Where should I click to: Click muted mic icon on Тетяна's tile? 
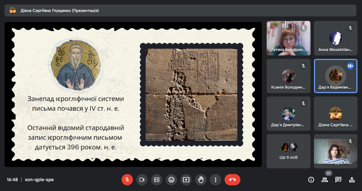(303, 28)
